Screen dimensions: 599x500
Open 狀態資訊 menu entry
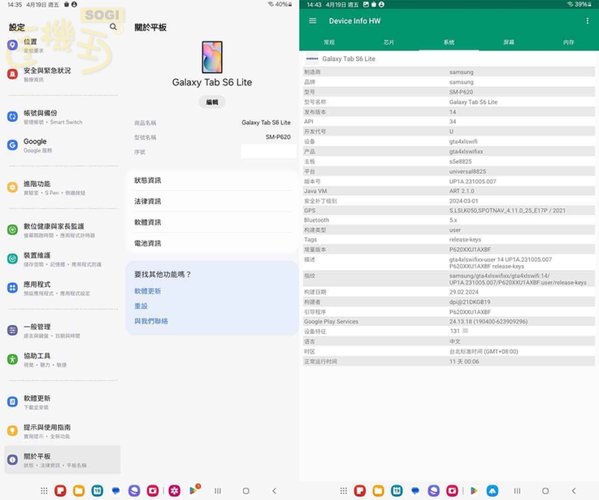click(212, 180)
